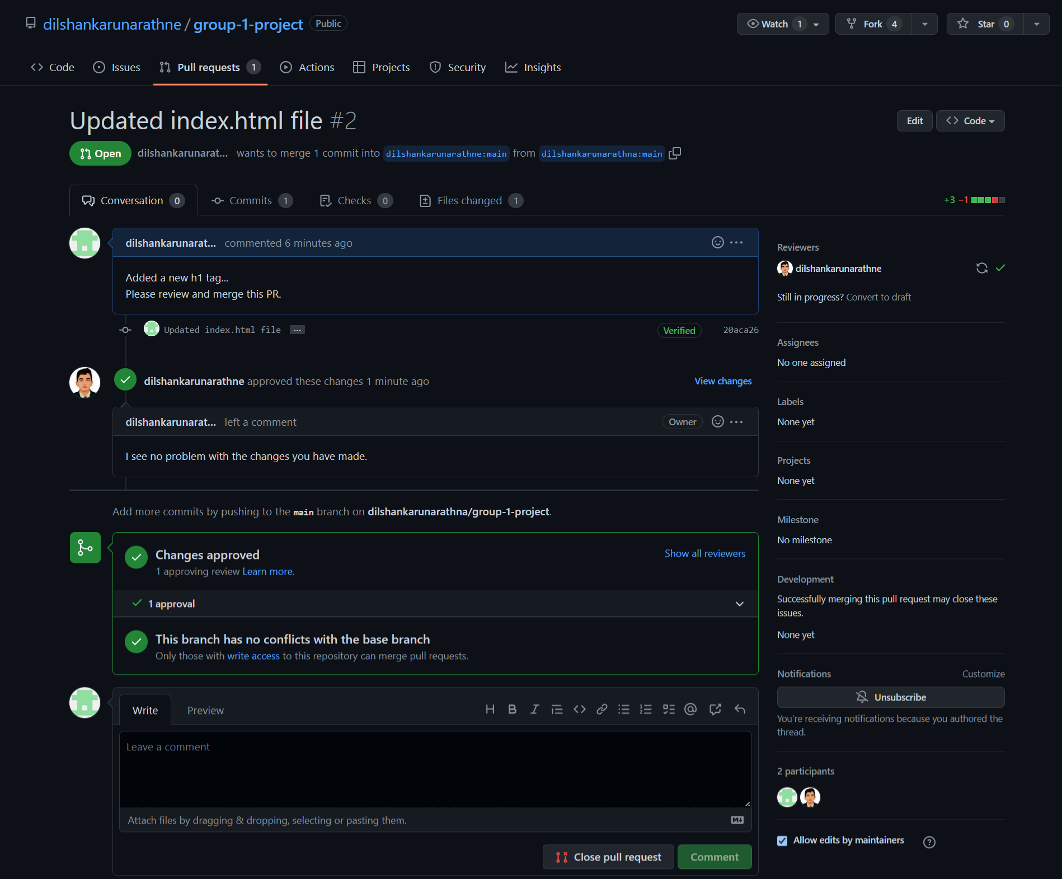Add reaction to Owner review comment
This screenshot has height=879, width=1062.
tap(718, 421)
